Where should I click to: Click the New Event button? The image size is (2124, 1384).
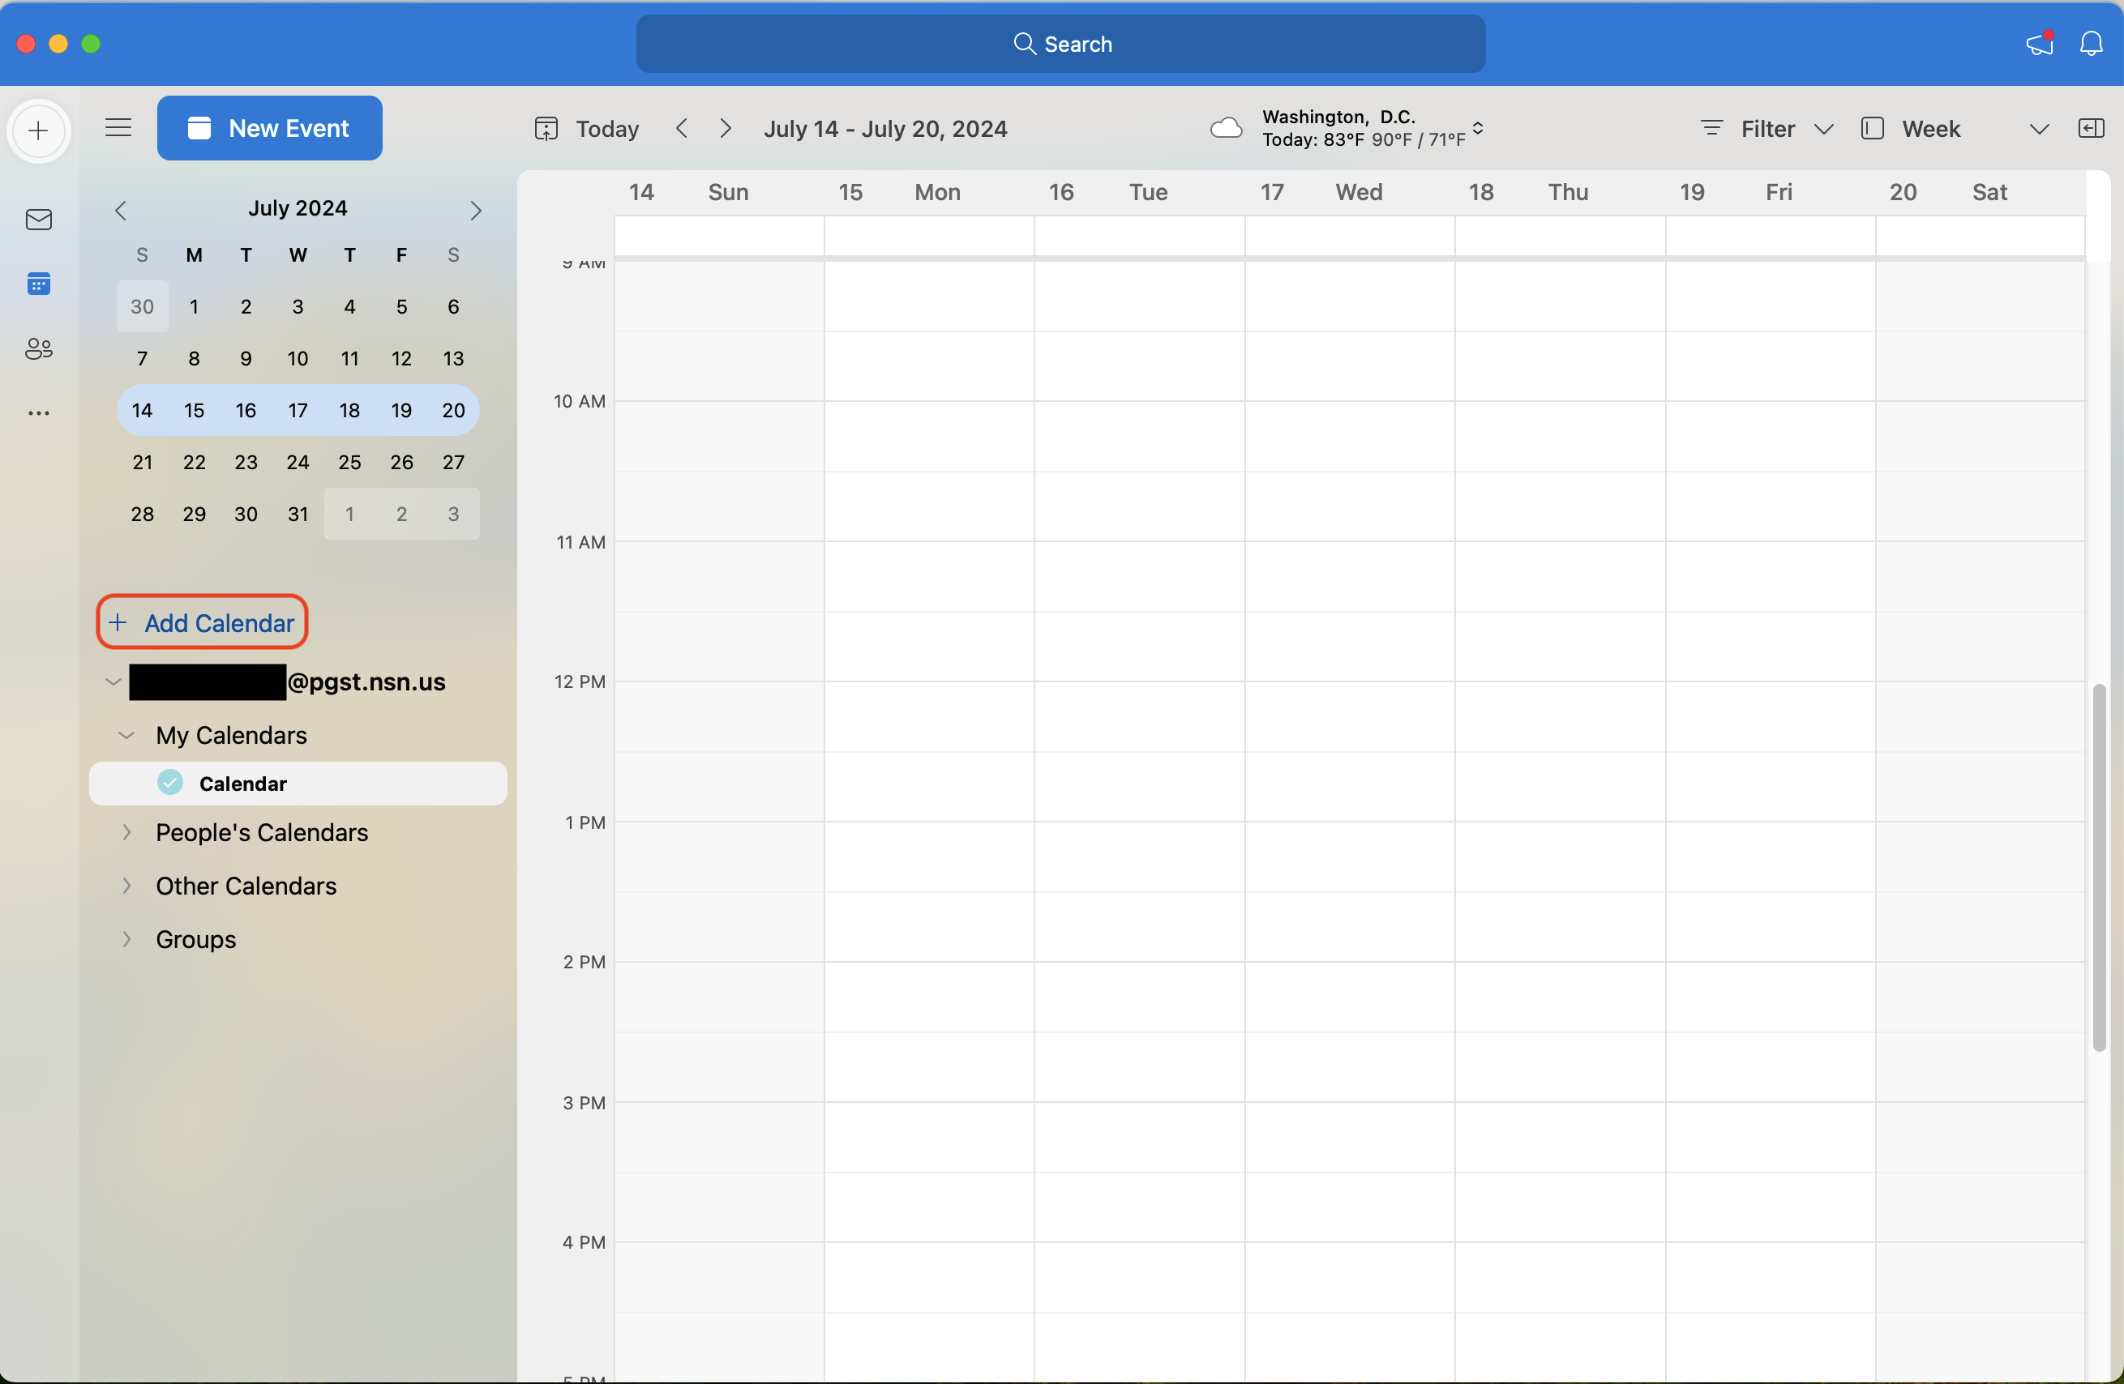(x=269, y=128)
